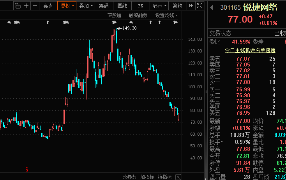
Task: Click 买三 price 76.97
Action: (x=243, y=101)
